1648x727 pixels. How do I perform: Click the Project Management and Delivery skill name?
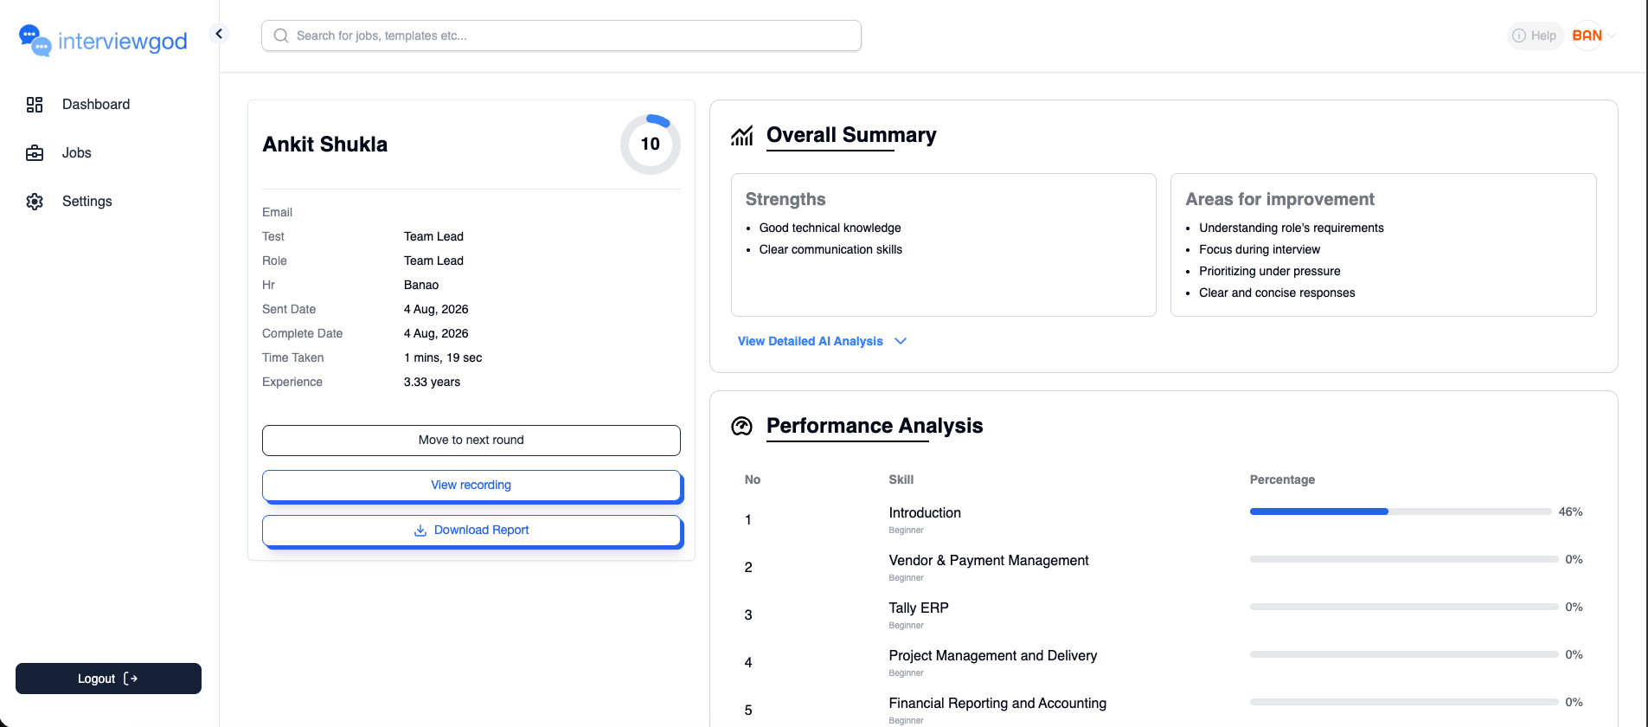coord(993,656)
